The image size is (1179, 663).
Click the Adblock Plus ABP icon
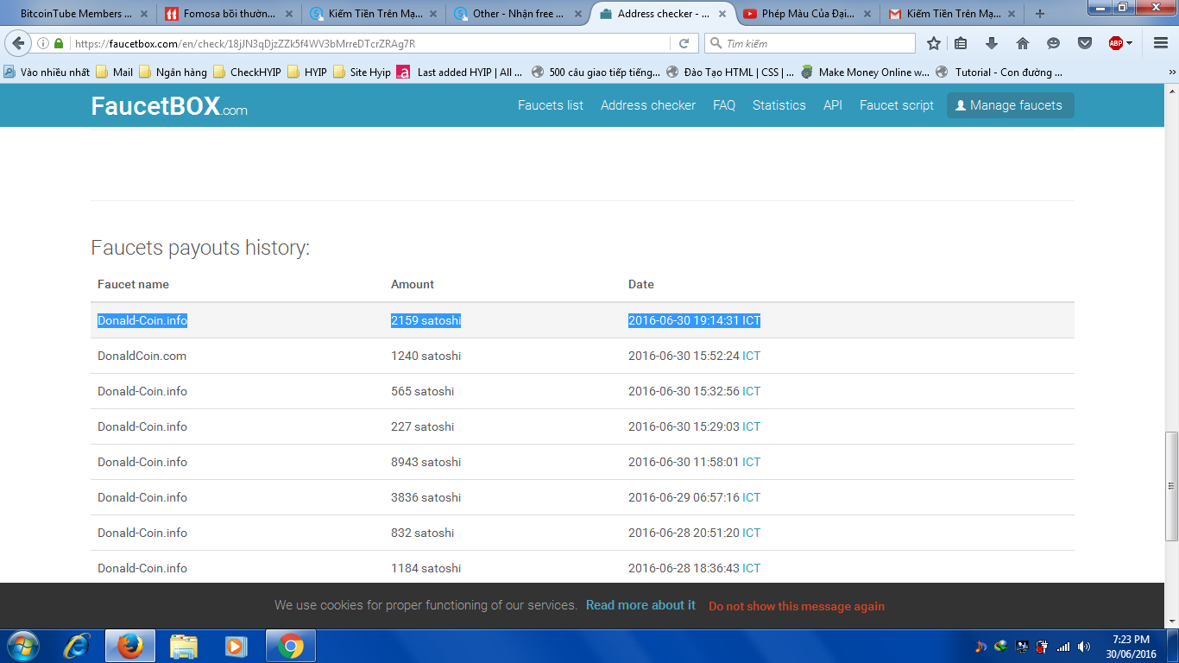1116,43
